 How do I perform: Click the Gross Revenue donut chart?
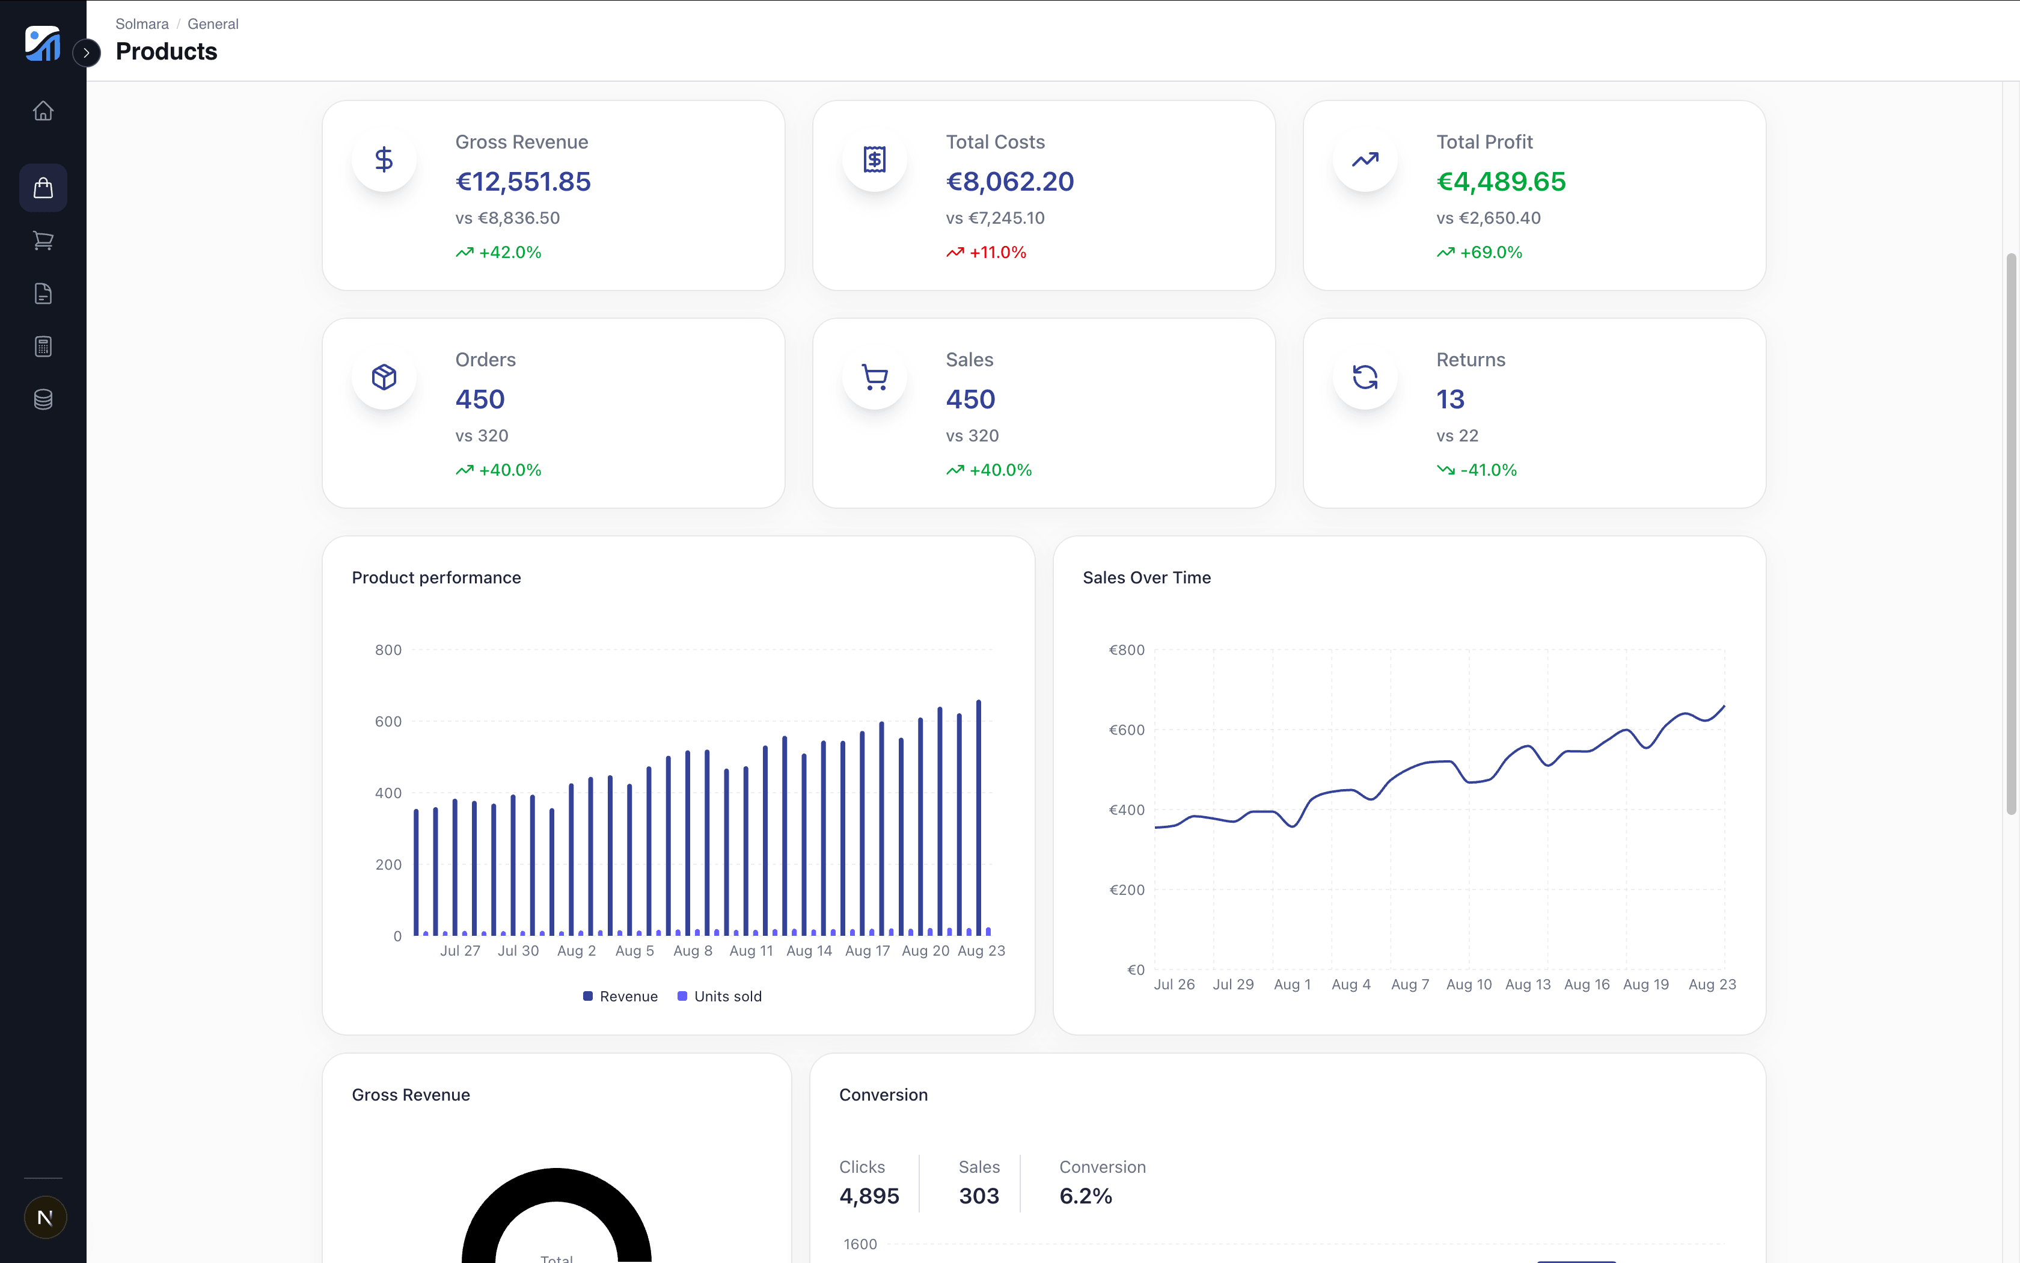tap(557, 1215)
